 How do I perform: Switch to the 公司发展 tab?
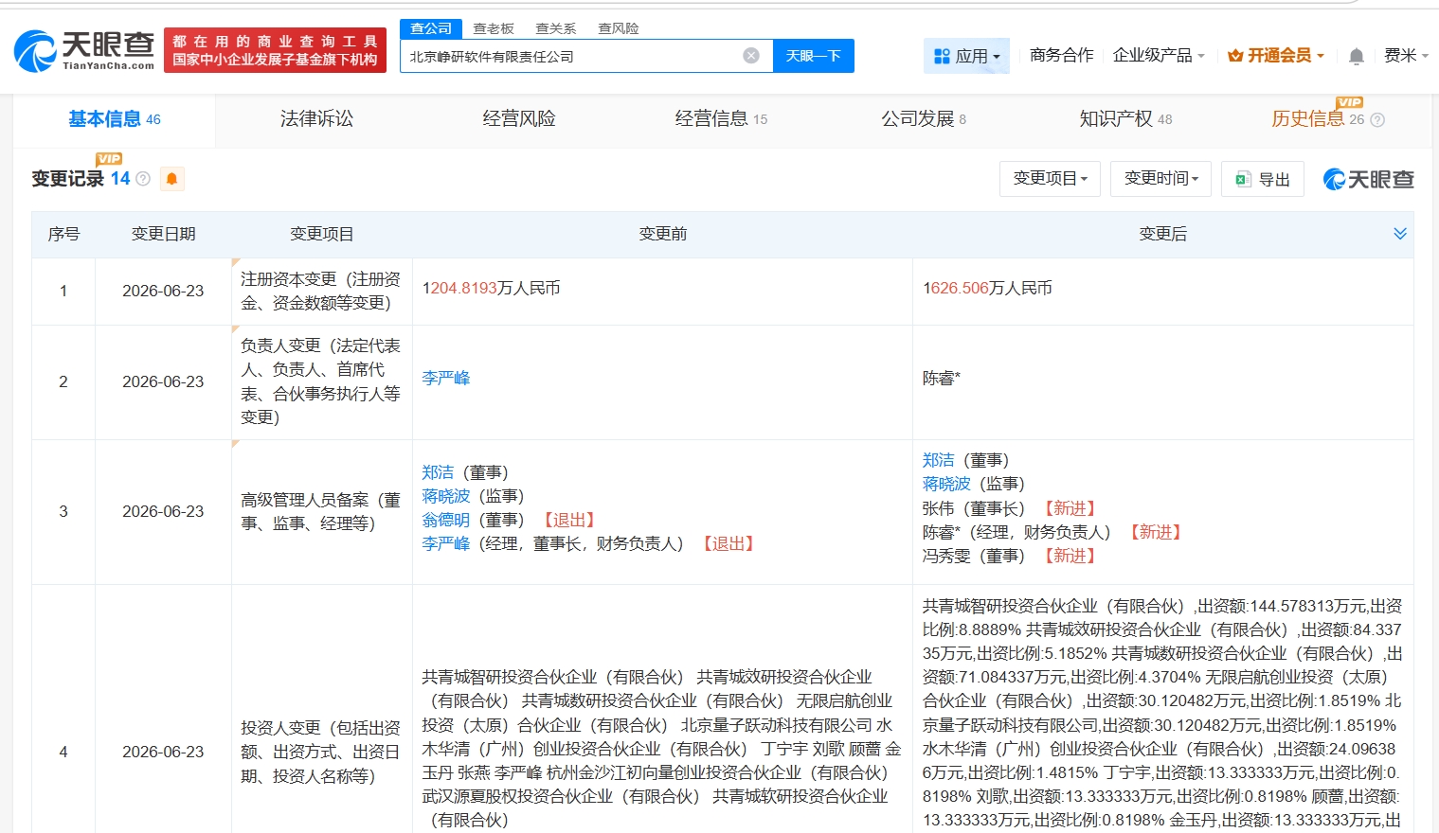click(x=924, y=119)
